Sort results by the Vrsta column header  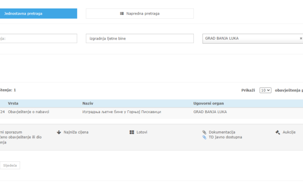13,103
